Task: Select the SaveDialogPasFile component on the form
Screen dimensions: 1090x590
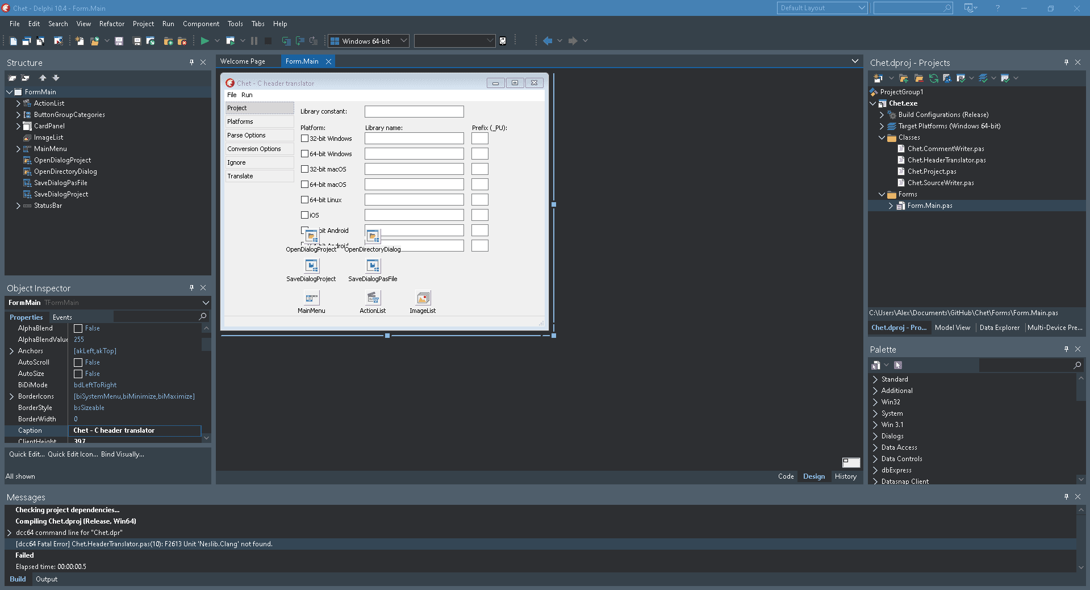Action: 373,266
